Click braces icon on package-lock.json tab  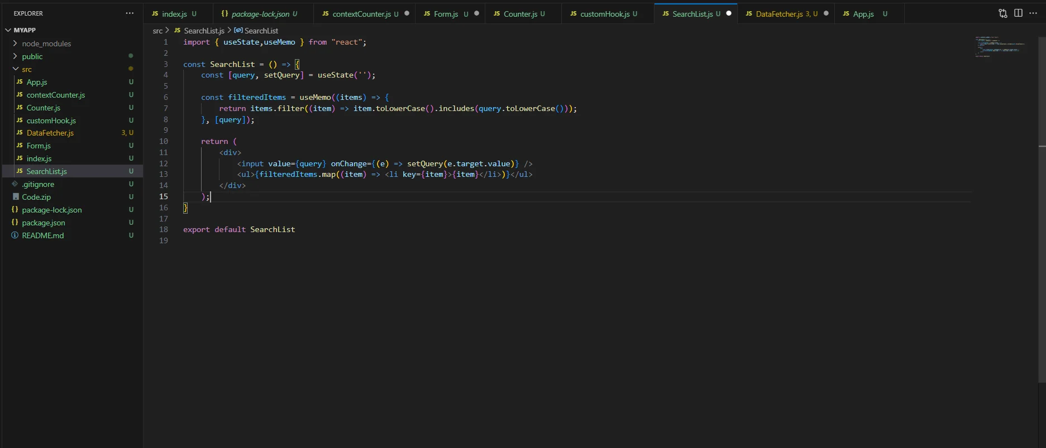[x=225, y=13]
